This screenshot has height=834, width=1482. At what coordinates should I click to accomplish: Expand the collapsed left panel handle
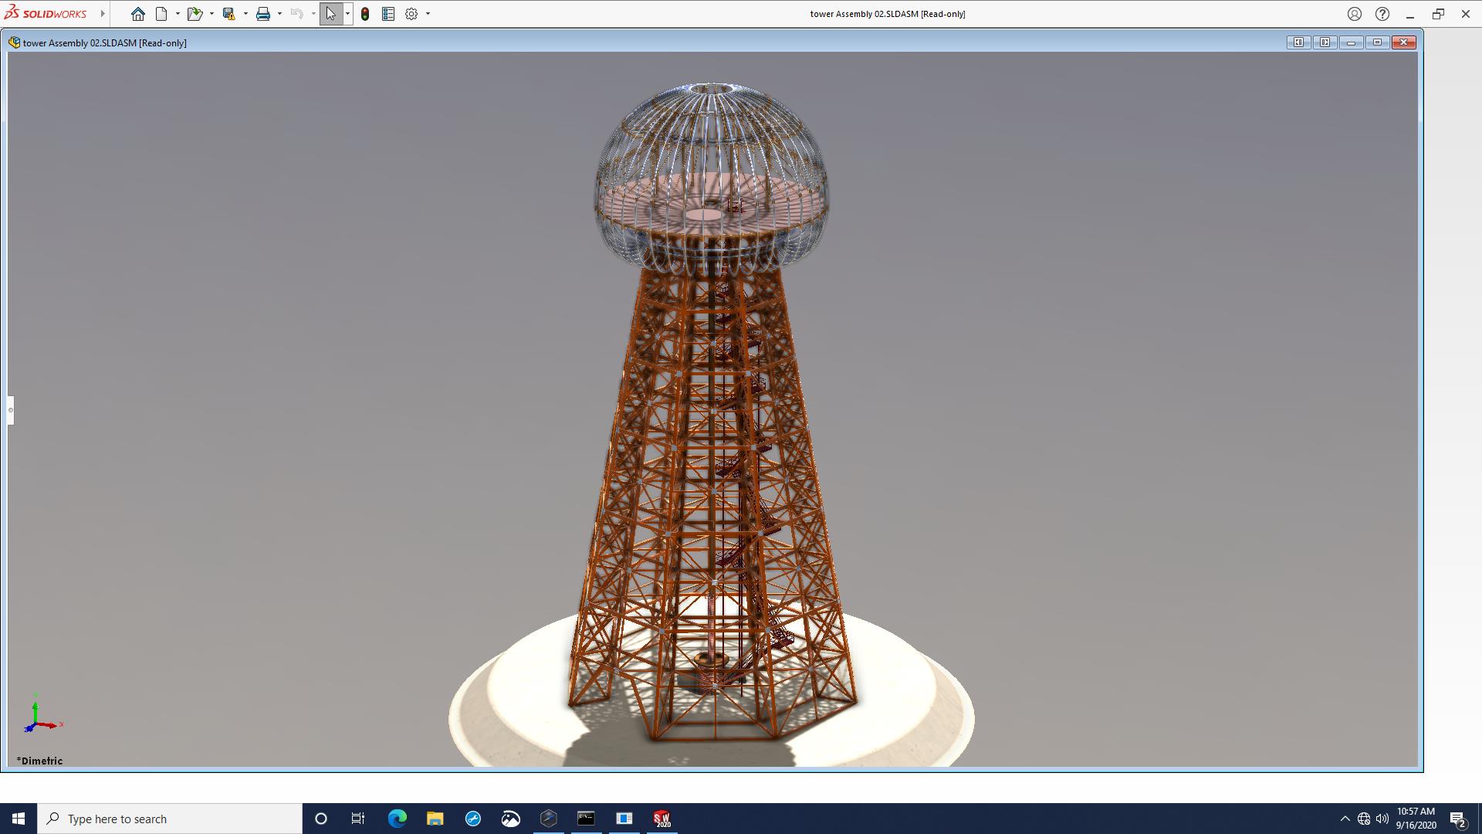[x=11, y=410]
